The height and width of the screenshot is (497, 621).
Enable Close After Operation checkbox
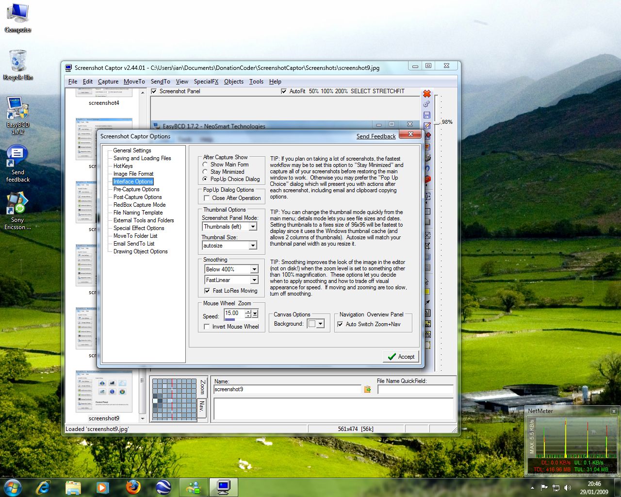(207, 198)
